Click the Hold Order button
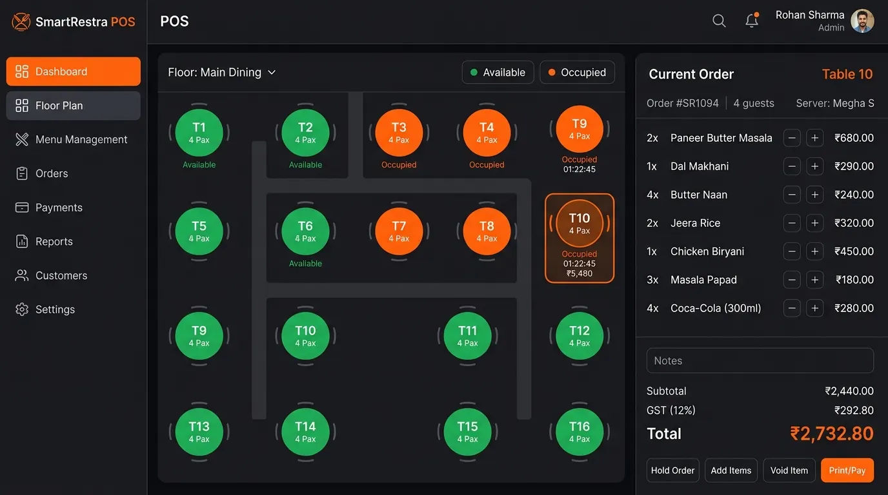The width and height of the screenshot is (888, 495). (672, 471)
